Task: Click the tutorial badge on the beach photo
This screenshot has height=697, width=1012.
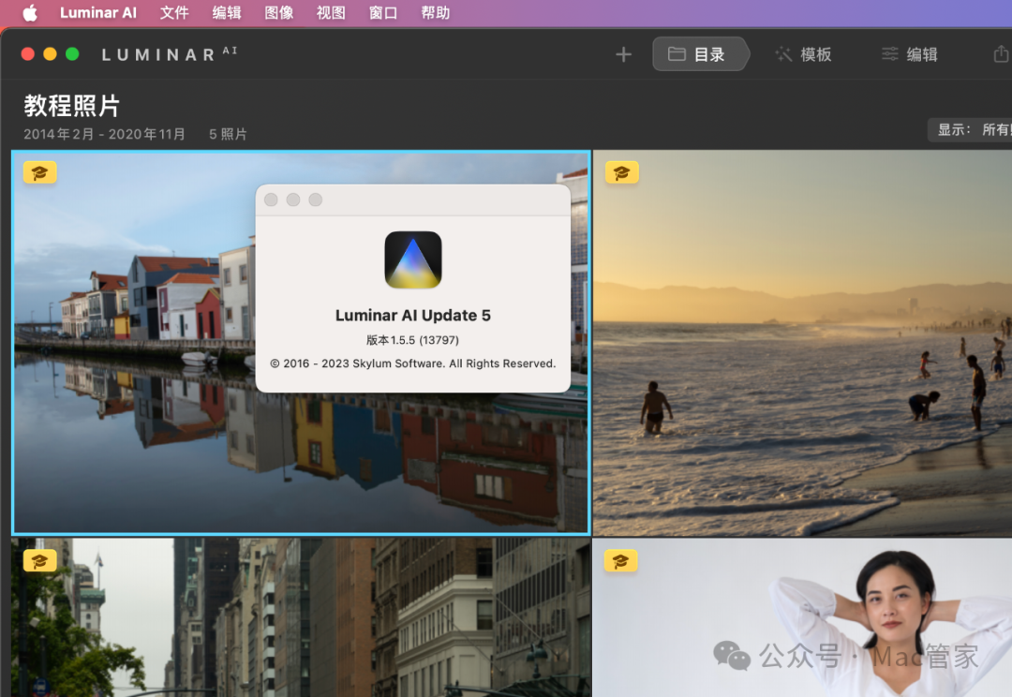Action: pyautogui.click(x=621, y=172)
